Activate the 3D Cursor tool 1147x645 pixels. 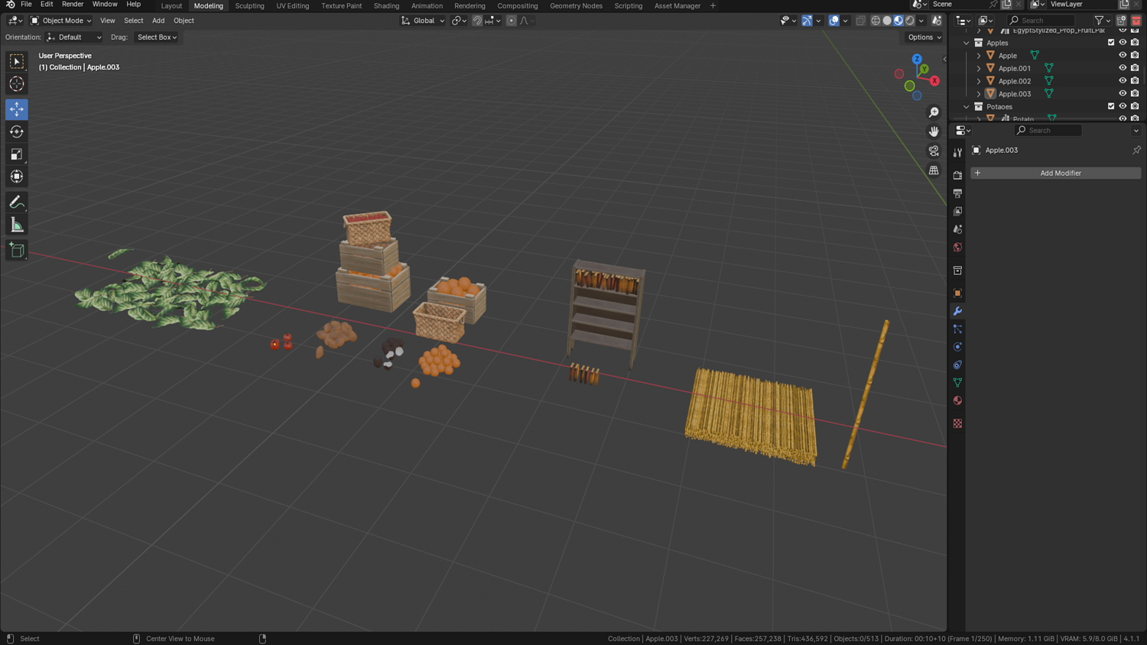17,84
